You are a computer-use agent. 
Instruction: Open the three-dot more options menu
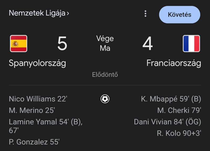tap(145, 14)
